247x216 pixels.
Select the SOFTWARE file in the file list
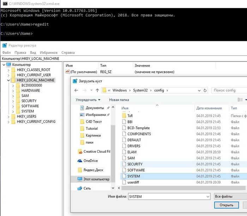136,170
